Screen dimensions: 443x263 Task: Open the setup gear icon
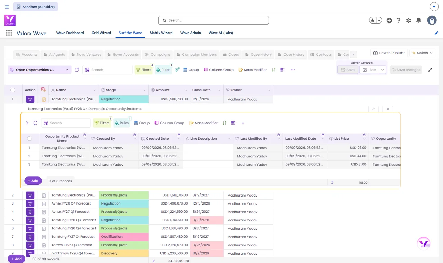(409, 20)
